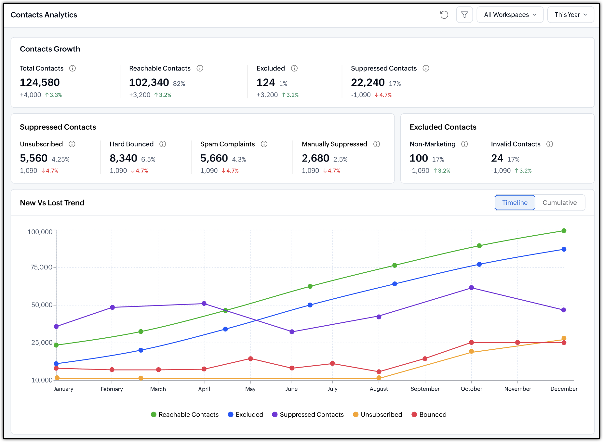
Task: Click the green December Reachable Contacts data point
Action: (564, 231)
